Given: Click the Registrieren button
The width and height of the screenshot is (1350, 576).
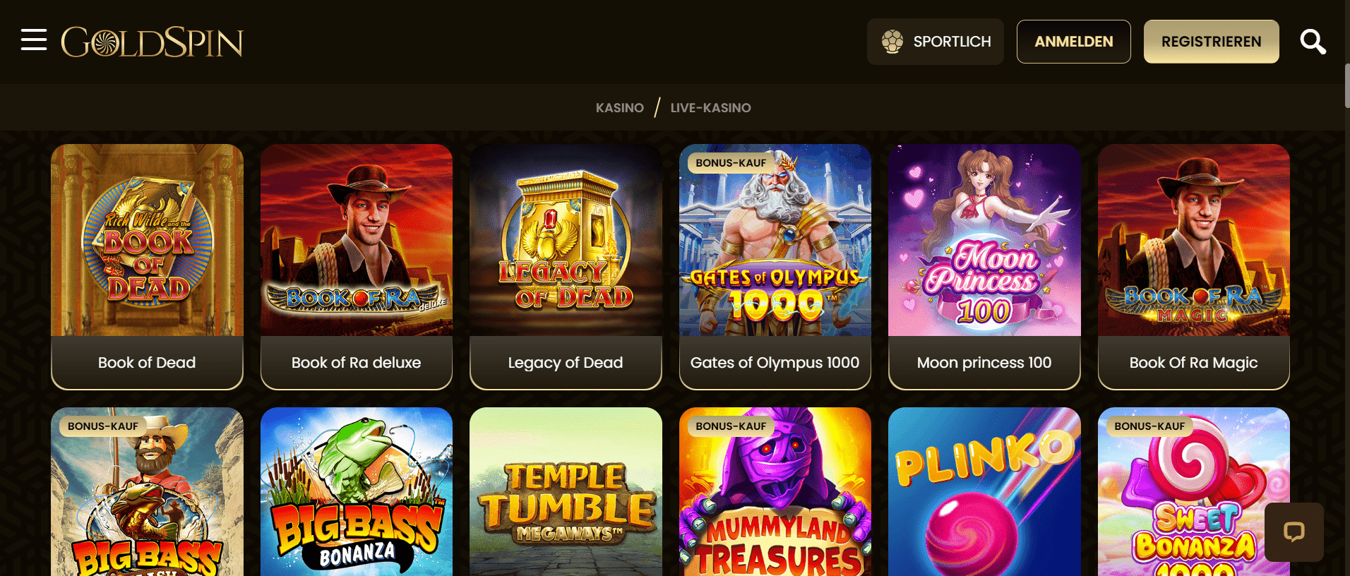Looking at the screenshot, I should click(x=1211, y=42).
